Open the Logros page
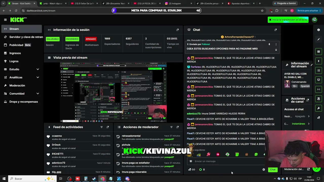Image resolution: width=324 pixels, height=182 pixels. click(x=14, y=61)
